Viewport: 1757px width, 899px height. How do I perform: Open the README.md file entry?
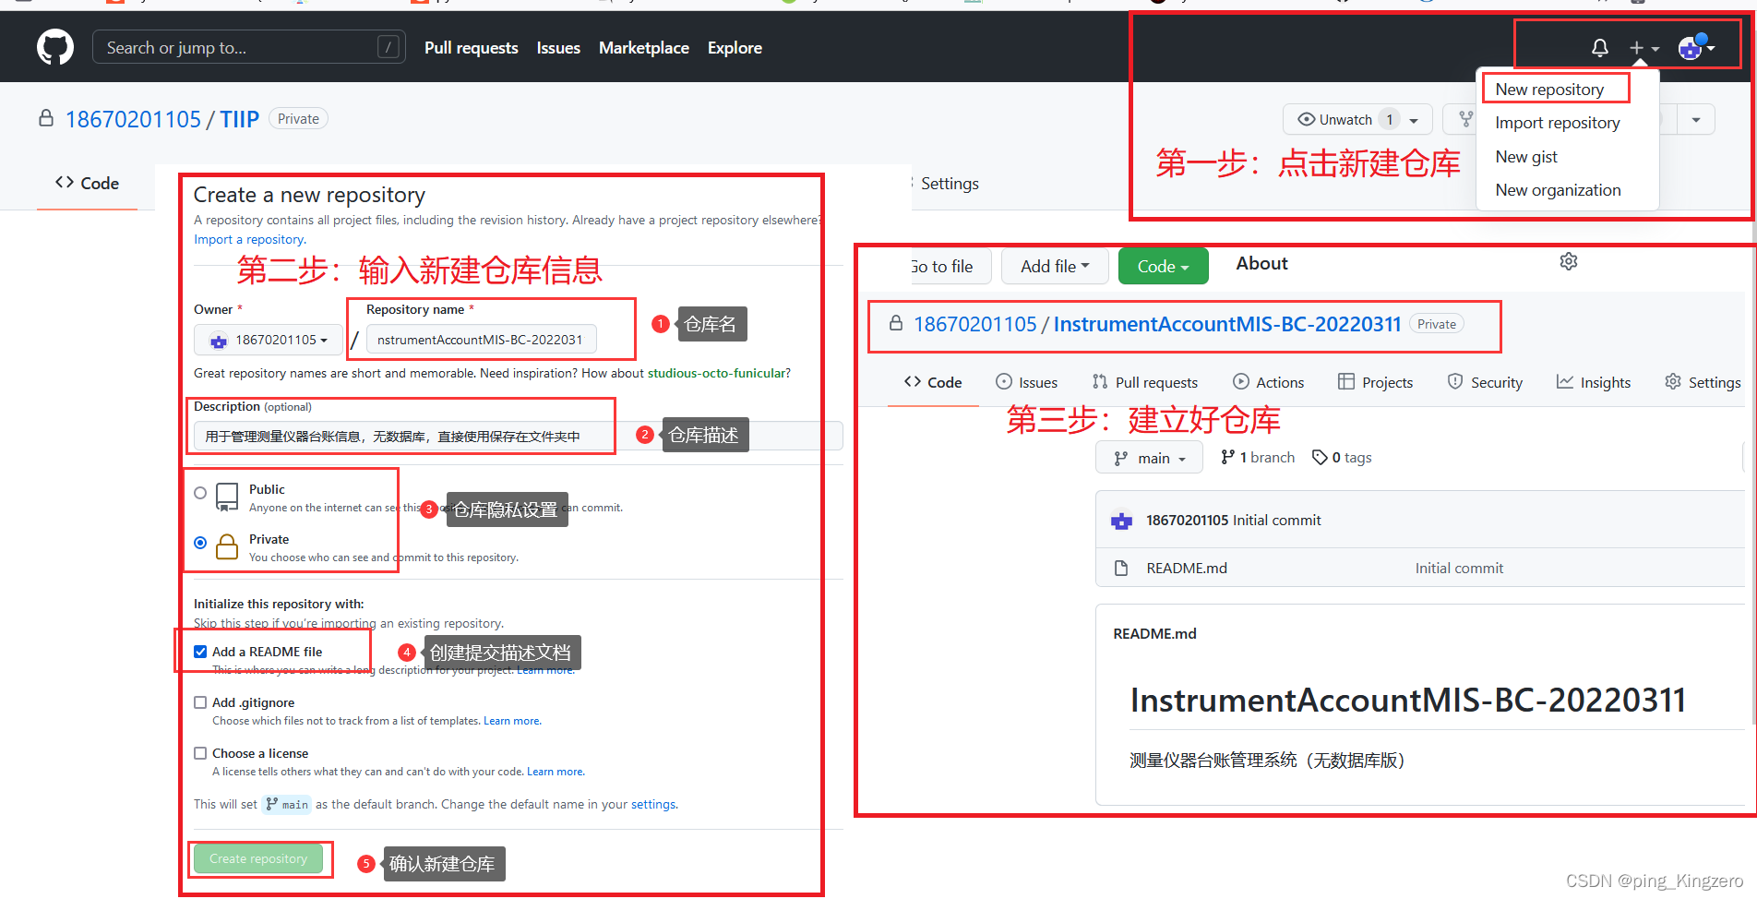coord(1187,569)
